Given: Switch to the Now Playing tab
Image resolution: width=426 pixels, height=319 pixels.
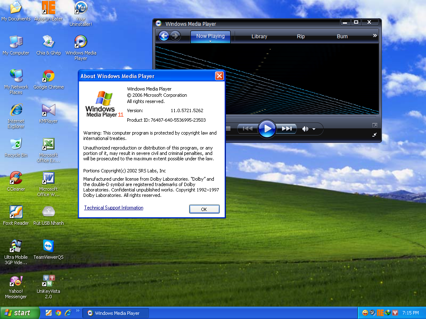Looking at the screenshot, I should 211,37.
